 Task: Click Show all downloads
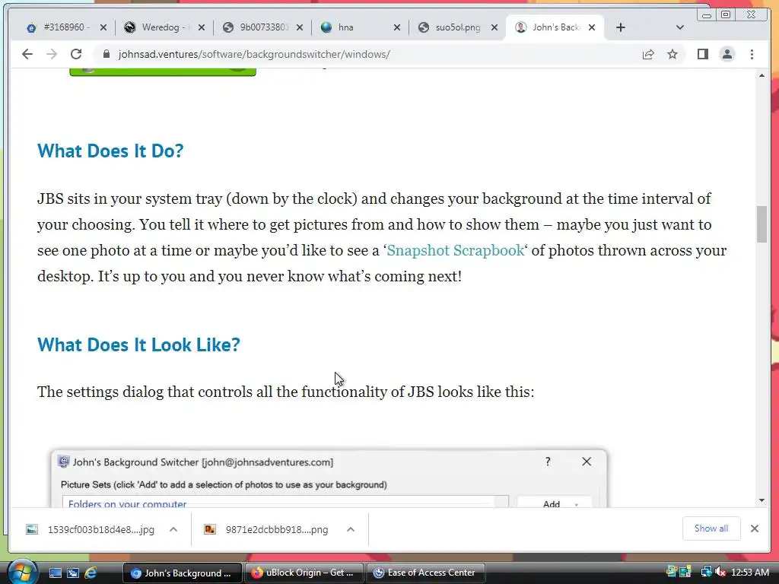[x=711, y=528]
